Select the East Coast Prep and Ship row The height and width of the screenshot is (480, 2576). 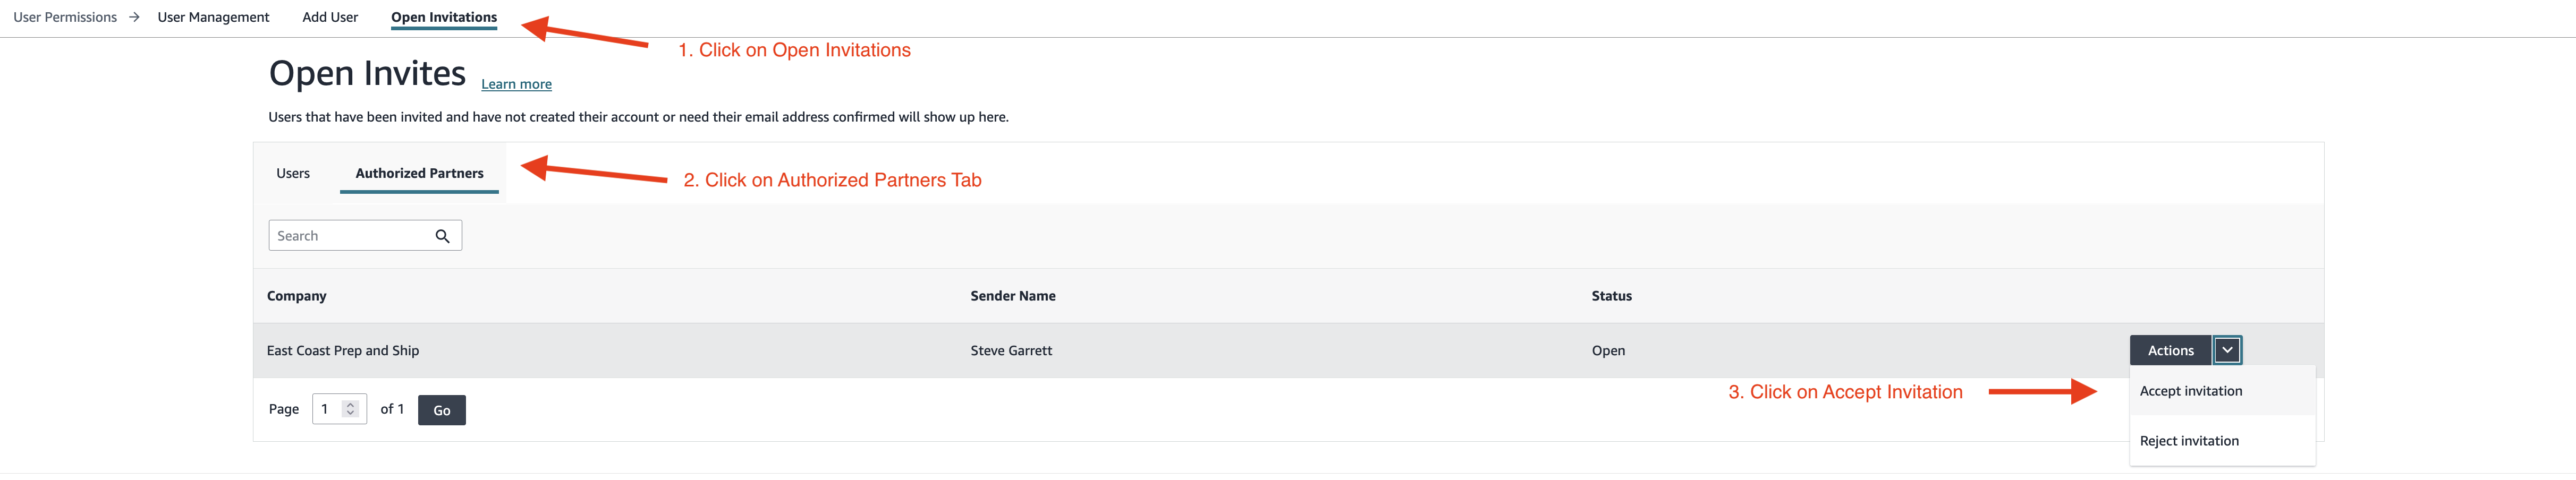pos(343,350)
